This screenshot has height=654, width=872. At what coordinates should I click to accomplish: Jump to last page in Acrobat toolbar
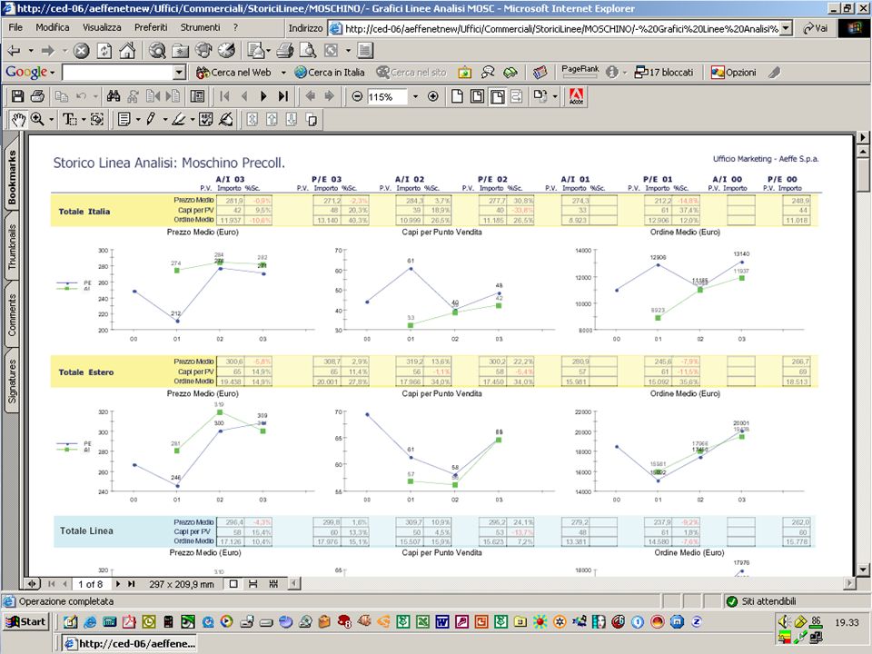point(283,96)
